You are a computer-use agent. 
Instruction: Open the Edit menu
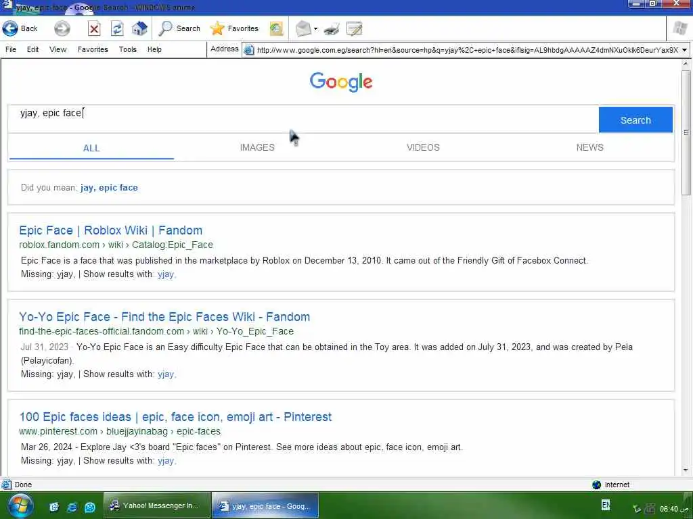click(32, 49)
